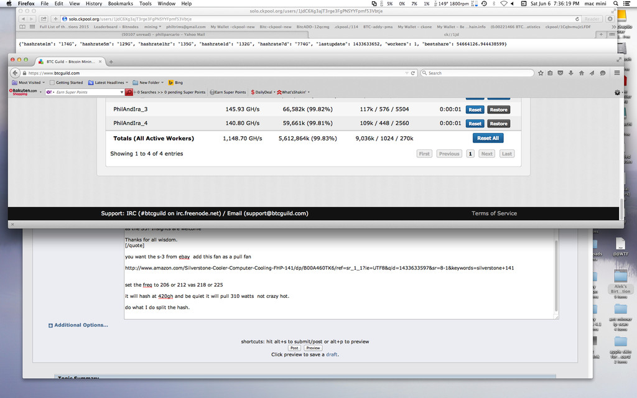Open the Rakuten logo dropdown arrow
Viewport: 637px width, 398px height.
pos(40,92)
